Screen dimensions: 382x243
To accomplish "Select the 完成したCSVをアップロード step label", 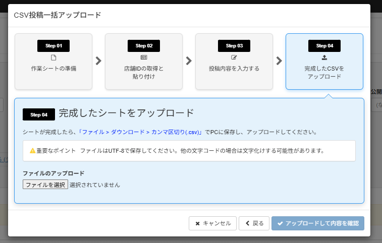I will click(324, 72).
